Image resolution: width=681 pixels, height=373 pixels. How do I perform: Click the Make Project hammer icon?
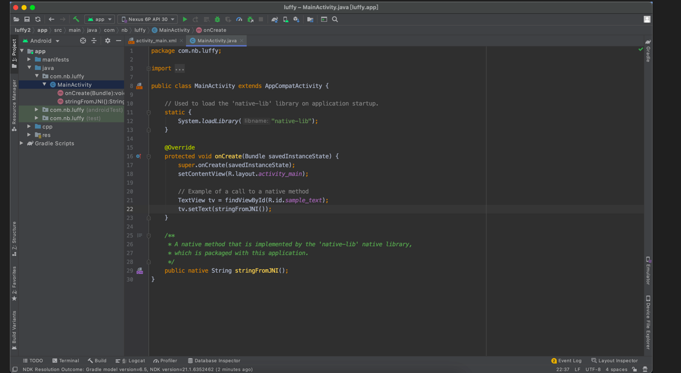pyautogui.click(x=76, y=19)
